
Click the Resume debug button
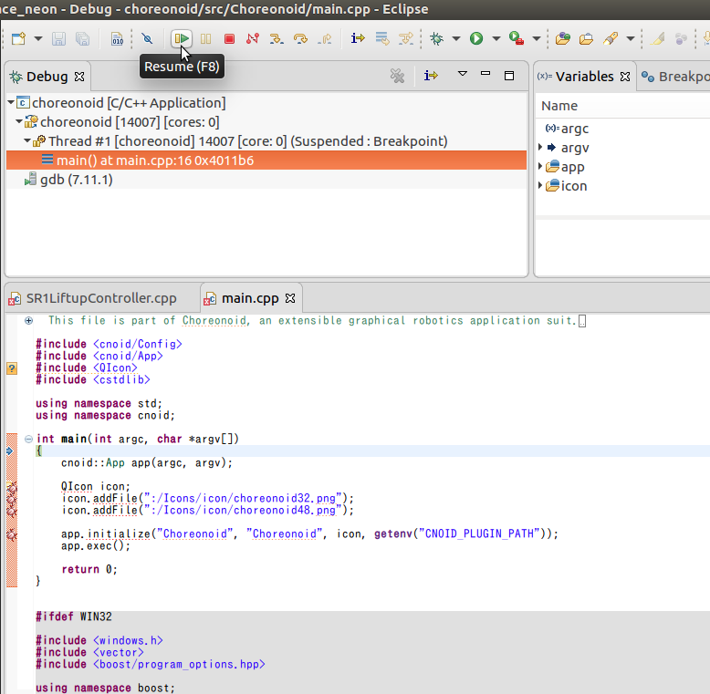click(x=182, y=39)
